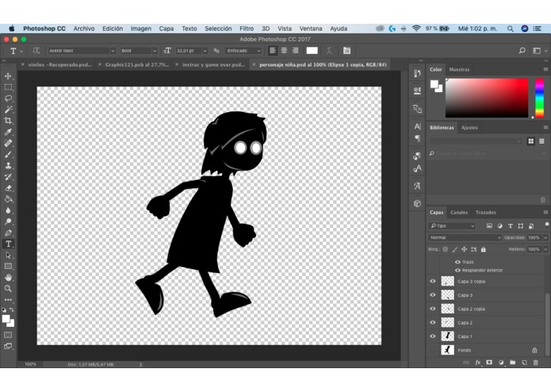Image resolution: width=551 pixels, height=392 pixels.
Task: Hide the Capa 3 layer
Action: click(433, 295)
